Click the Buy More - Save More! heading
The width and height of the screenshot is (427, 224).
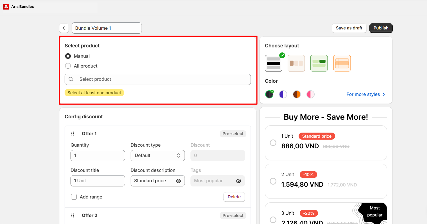[x=326, y=117]
